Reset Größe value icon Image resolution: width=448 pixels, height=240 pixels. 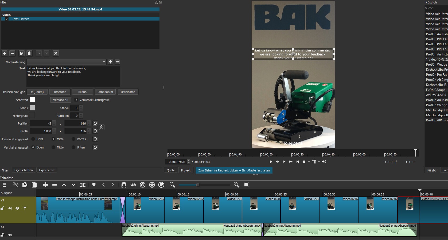point(95,131)
